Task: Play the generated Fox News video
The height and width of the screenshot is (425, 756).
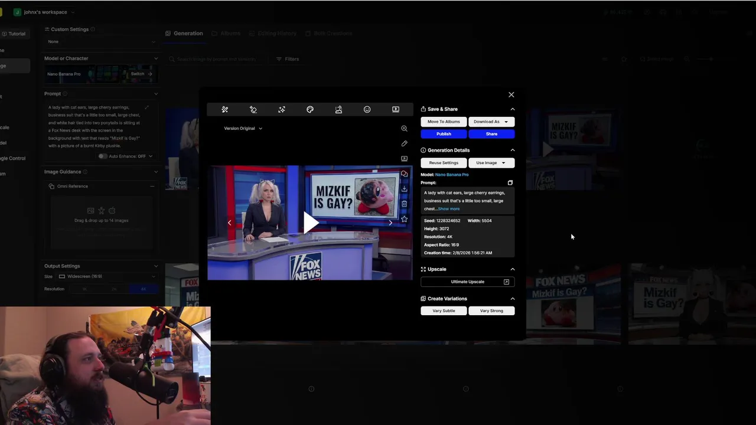Action: (311, 223)
